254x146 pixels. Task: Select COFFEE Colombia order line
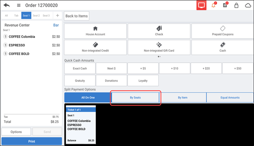(x=32, y=37)
